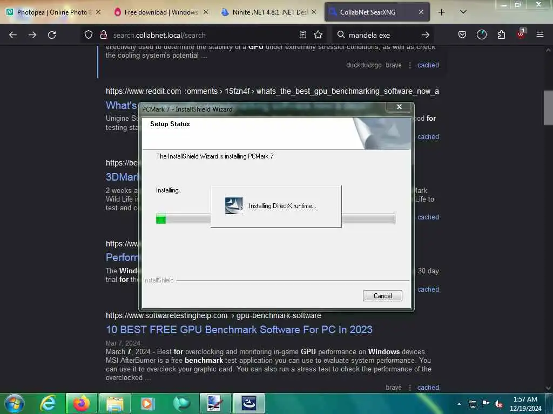Open site security padlock info

[103, 34]
